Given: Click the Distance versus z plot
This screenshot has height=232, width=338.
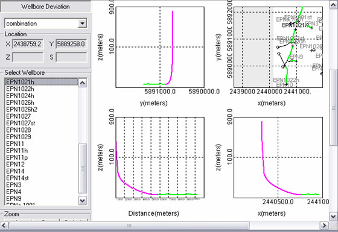Looking at the screenshot, I should pyautogui.click(x=160, y=157).
